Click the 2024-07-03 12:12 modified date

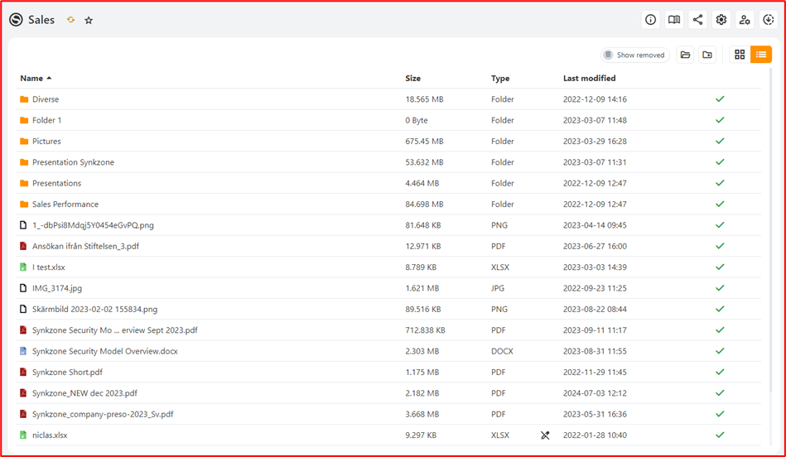(595, 393)
